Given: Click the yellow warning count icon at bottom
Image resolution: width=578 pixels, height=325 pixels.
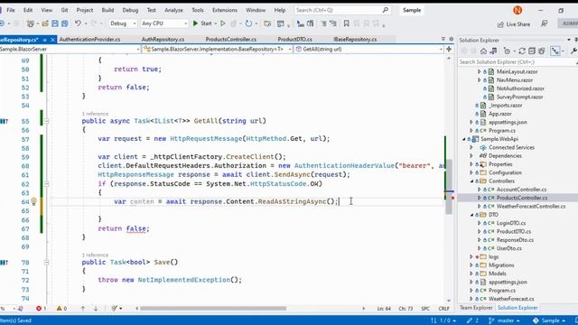Looking at the screenshot, I should [59, 309].
